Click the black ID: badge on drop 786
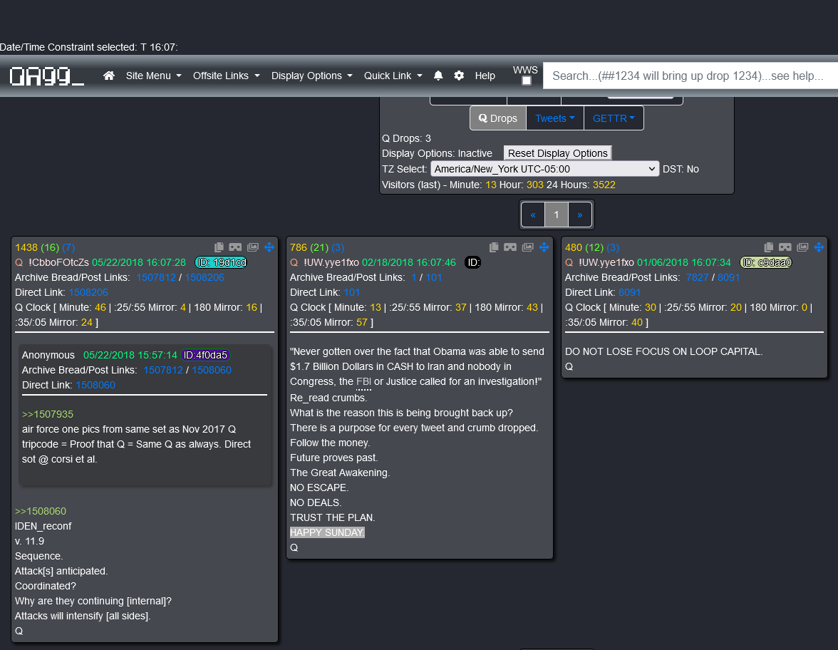Image resolution: width=838 pixels, height=650 pixels. click(x=473, y=262)
